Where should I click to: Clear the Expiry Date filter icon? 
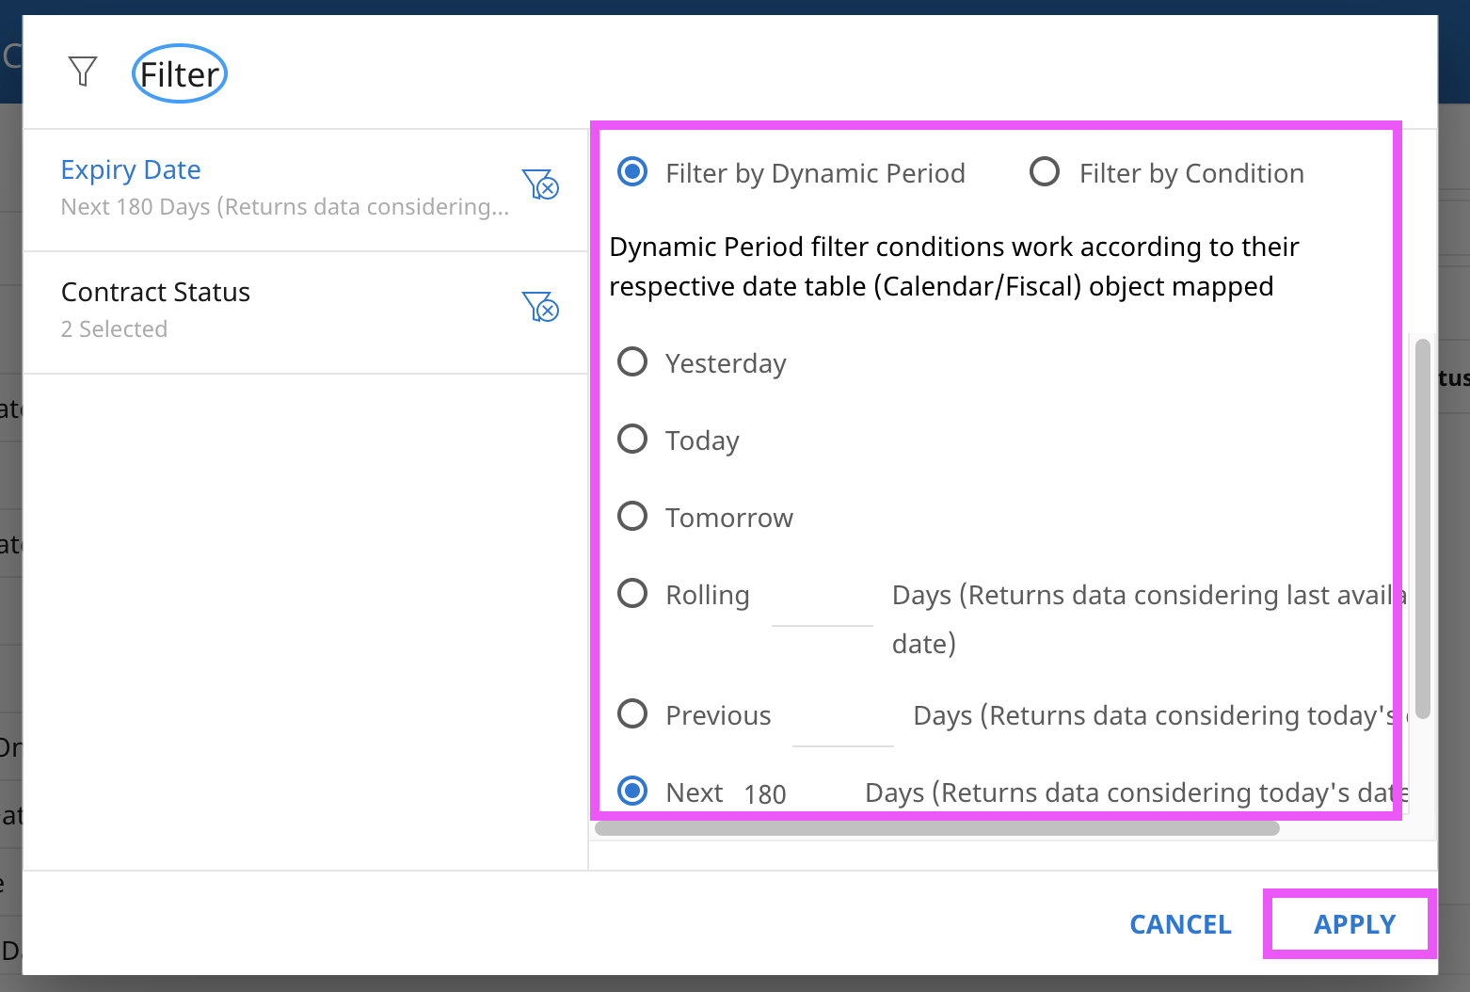(x=540, y=184)
